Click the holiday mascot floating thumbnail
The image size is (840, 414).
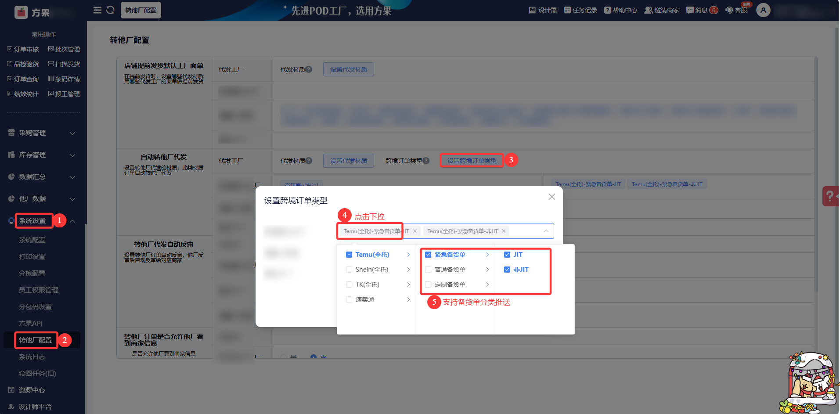pos(809,383)
